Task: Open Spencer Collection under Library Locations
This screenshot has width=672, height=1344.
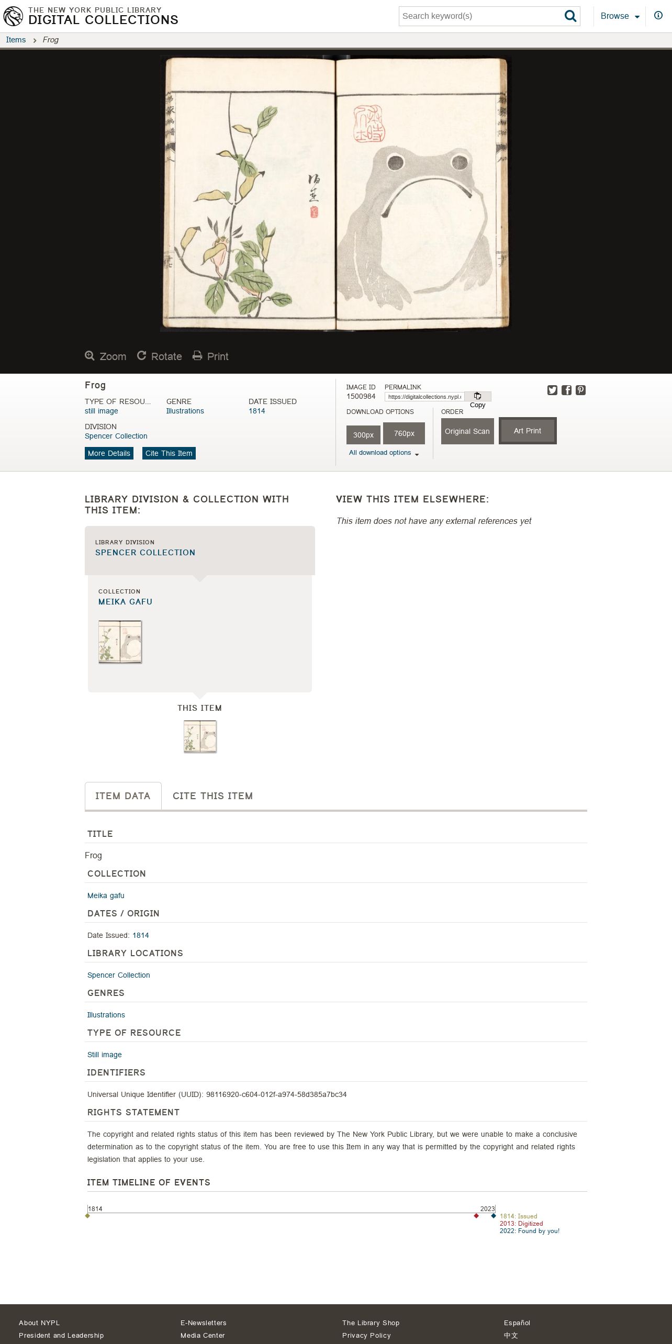Action: [x=119, y=975]
